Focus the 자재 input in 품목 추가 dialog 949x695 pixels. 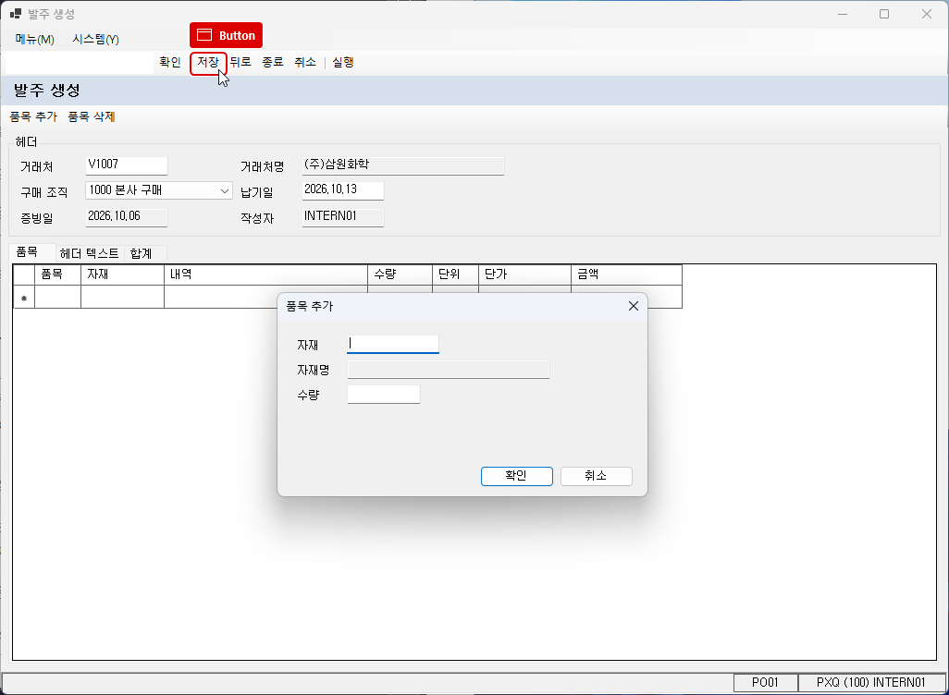393,344
